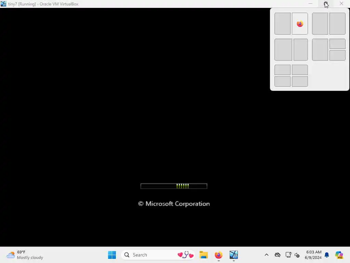Choose top-left quadrant in four-quadrant snap layout
Screen dimensions: 350x263
coord(282,70)
